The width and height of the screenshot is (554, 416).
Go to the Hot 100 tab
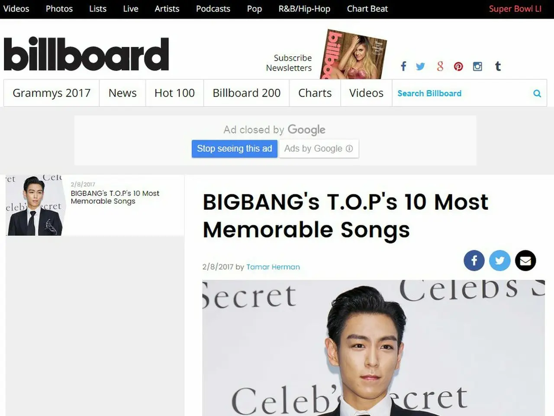[174, 93]
